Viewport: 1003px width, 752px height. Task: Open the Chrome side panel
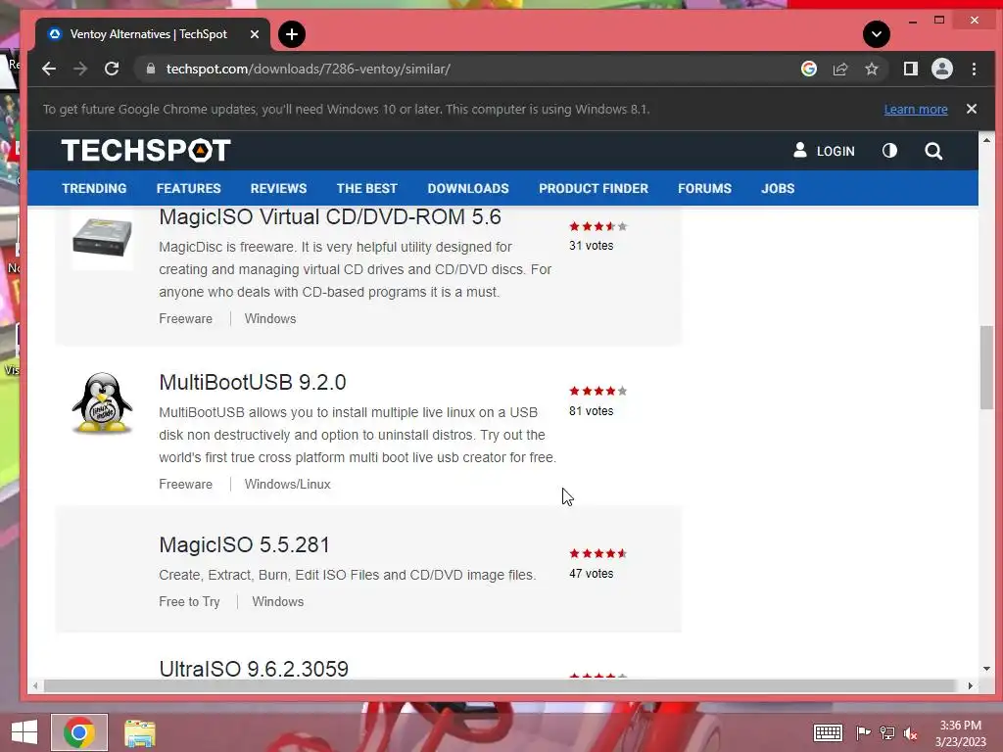(911, 70)
